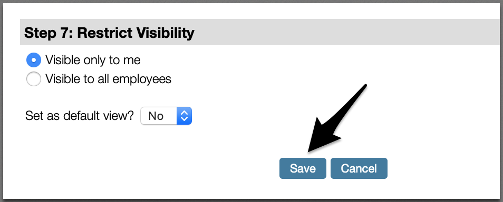This screenshot has width=503, height=202.
Task: Click the blue dot inside the selected radio button
Action: pyautogui.click(x=34, y=60)
